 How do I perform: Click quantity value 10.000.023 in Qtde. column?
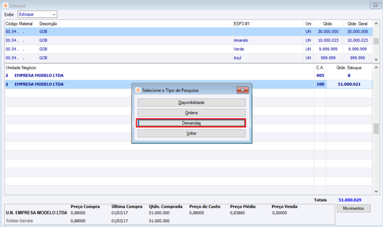click(x=328, y=40)
